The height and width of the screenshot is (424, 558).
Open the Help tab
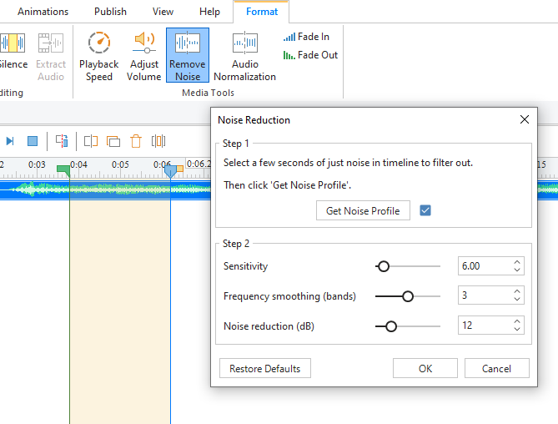pyautogui.click(x=209, y=12)
